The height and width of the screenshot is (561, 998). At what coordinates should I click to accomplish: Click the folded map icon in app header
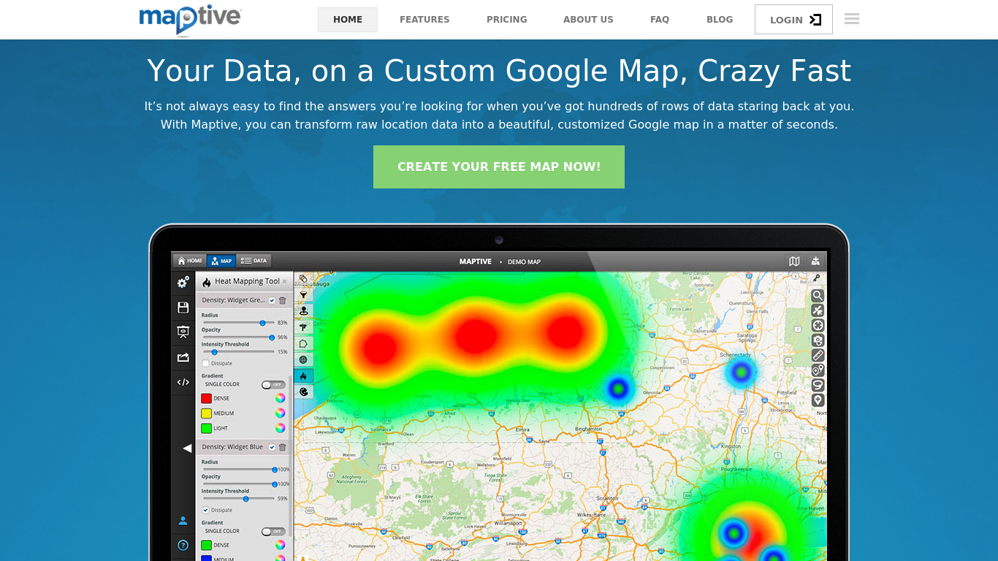794,261
